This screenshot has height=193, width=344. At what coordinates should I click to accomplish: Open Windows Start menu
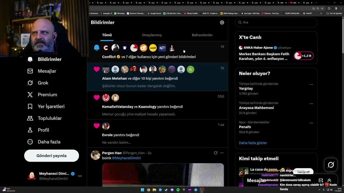142,190
